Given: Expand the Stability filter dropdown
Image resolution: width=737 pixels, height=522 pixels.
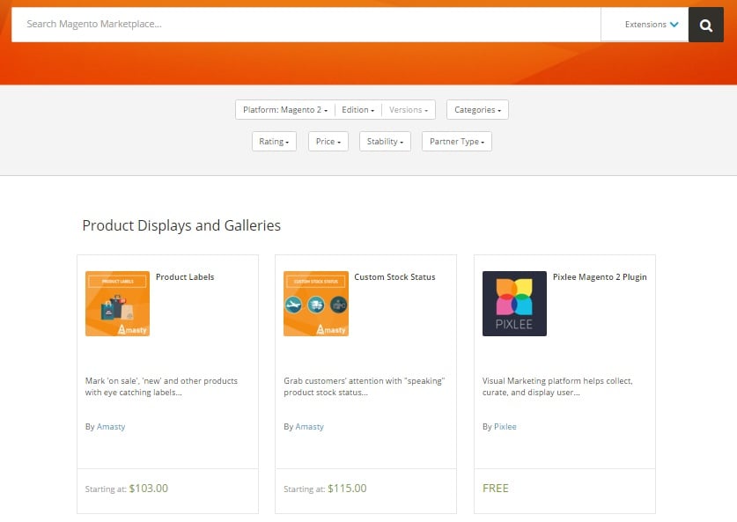Looking at the screenshot, I should [385, 142].
